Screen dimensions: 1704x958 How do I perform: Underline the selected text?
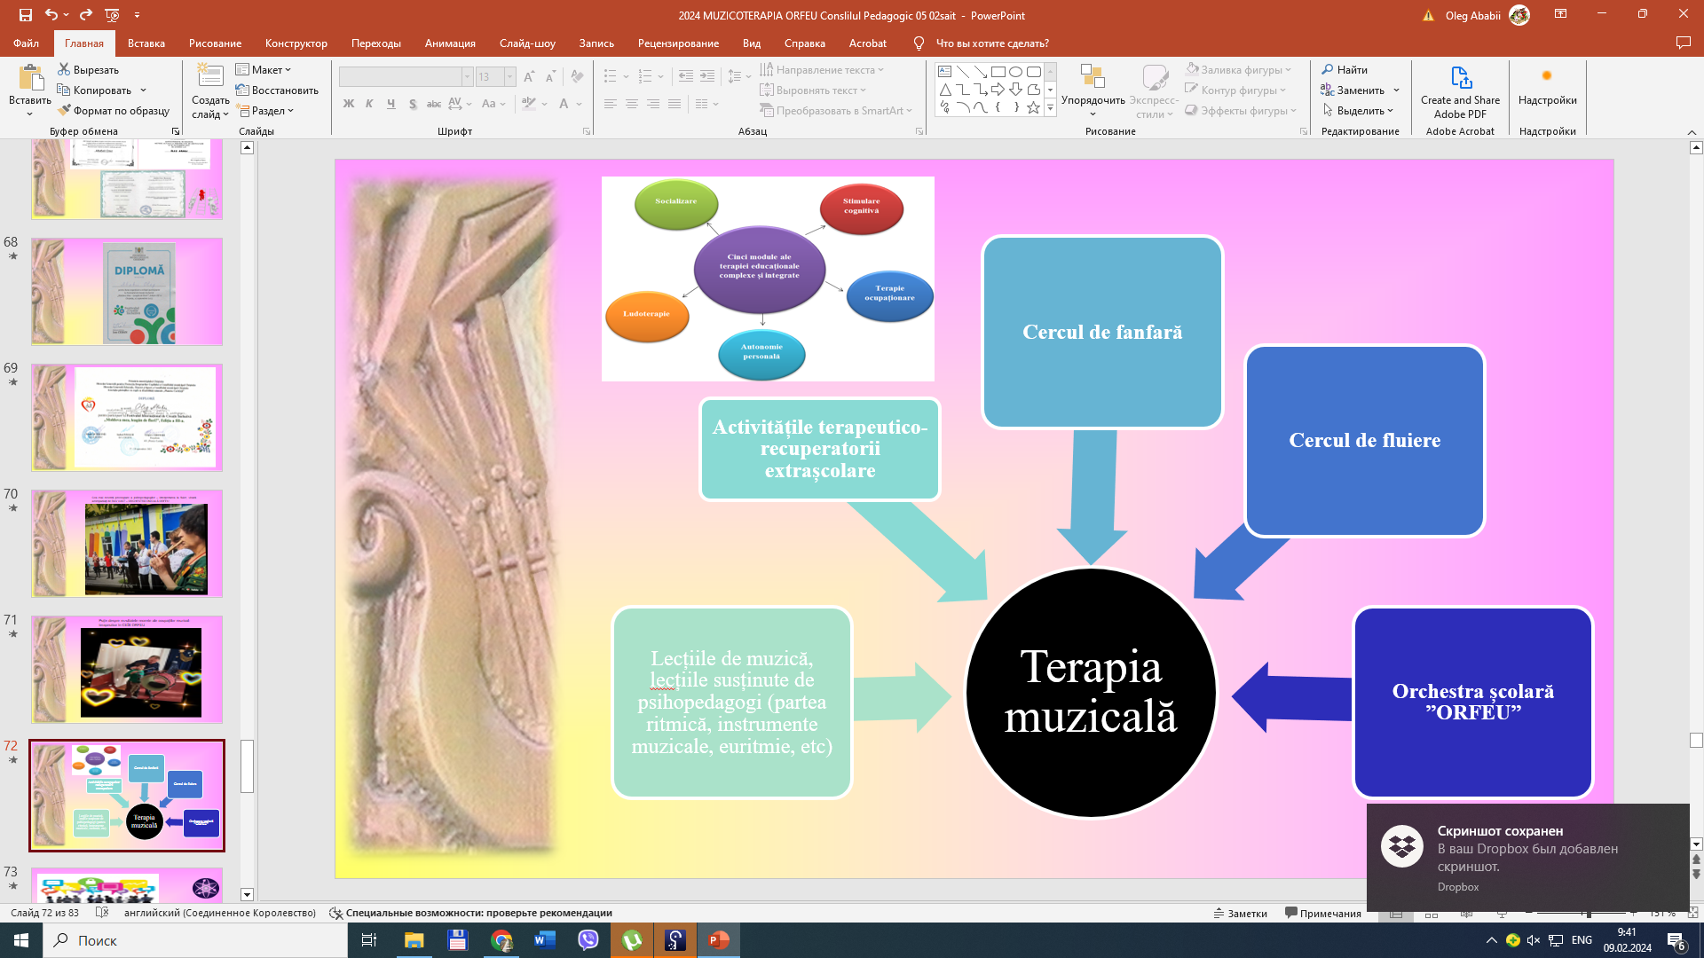tap(390, 104)
